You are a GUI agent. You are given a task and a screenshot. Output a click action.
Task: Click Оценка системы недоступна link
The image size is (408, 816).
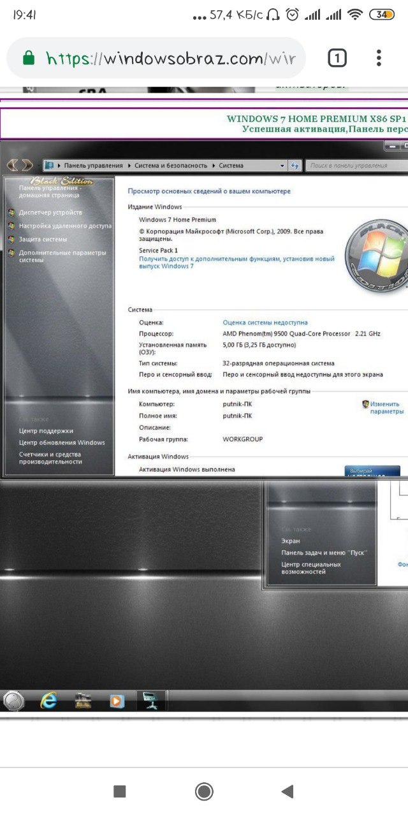coord(265,323)
